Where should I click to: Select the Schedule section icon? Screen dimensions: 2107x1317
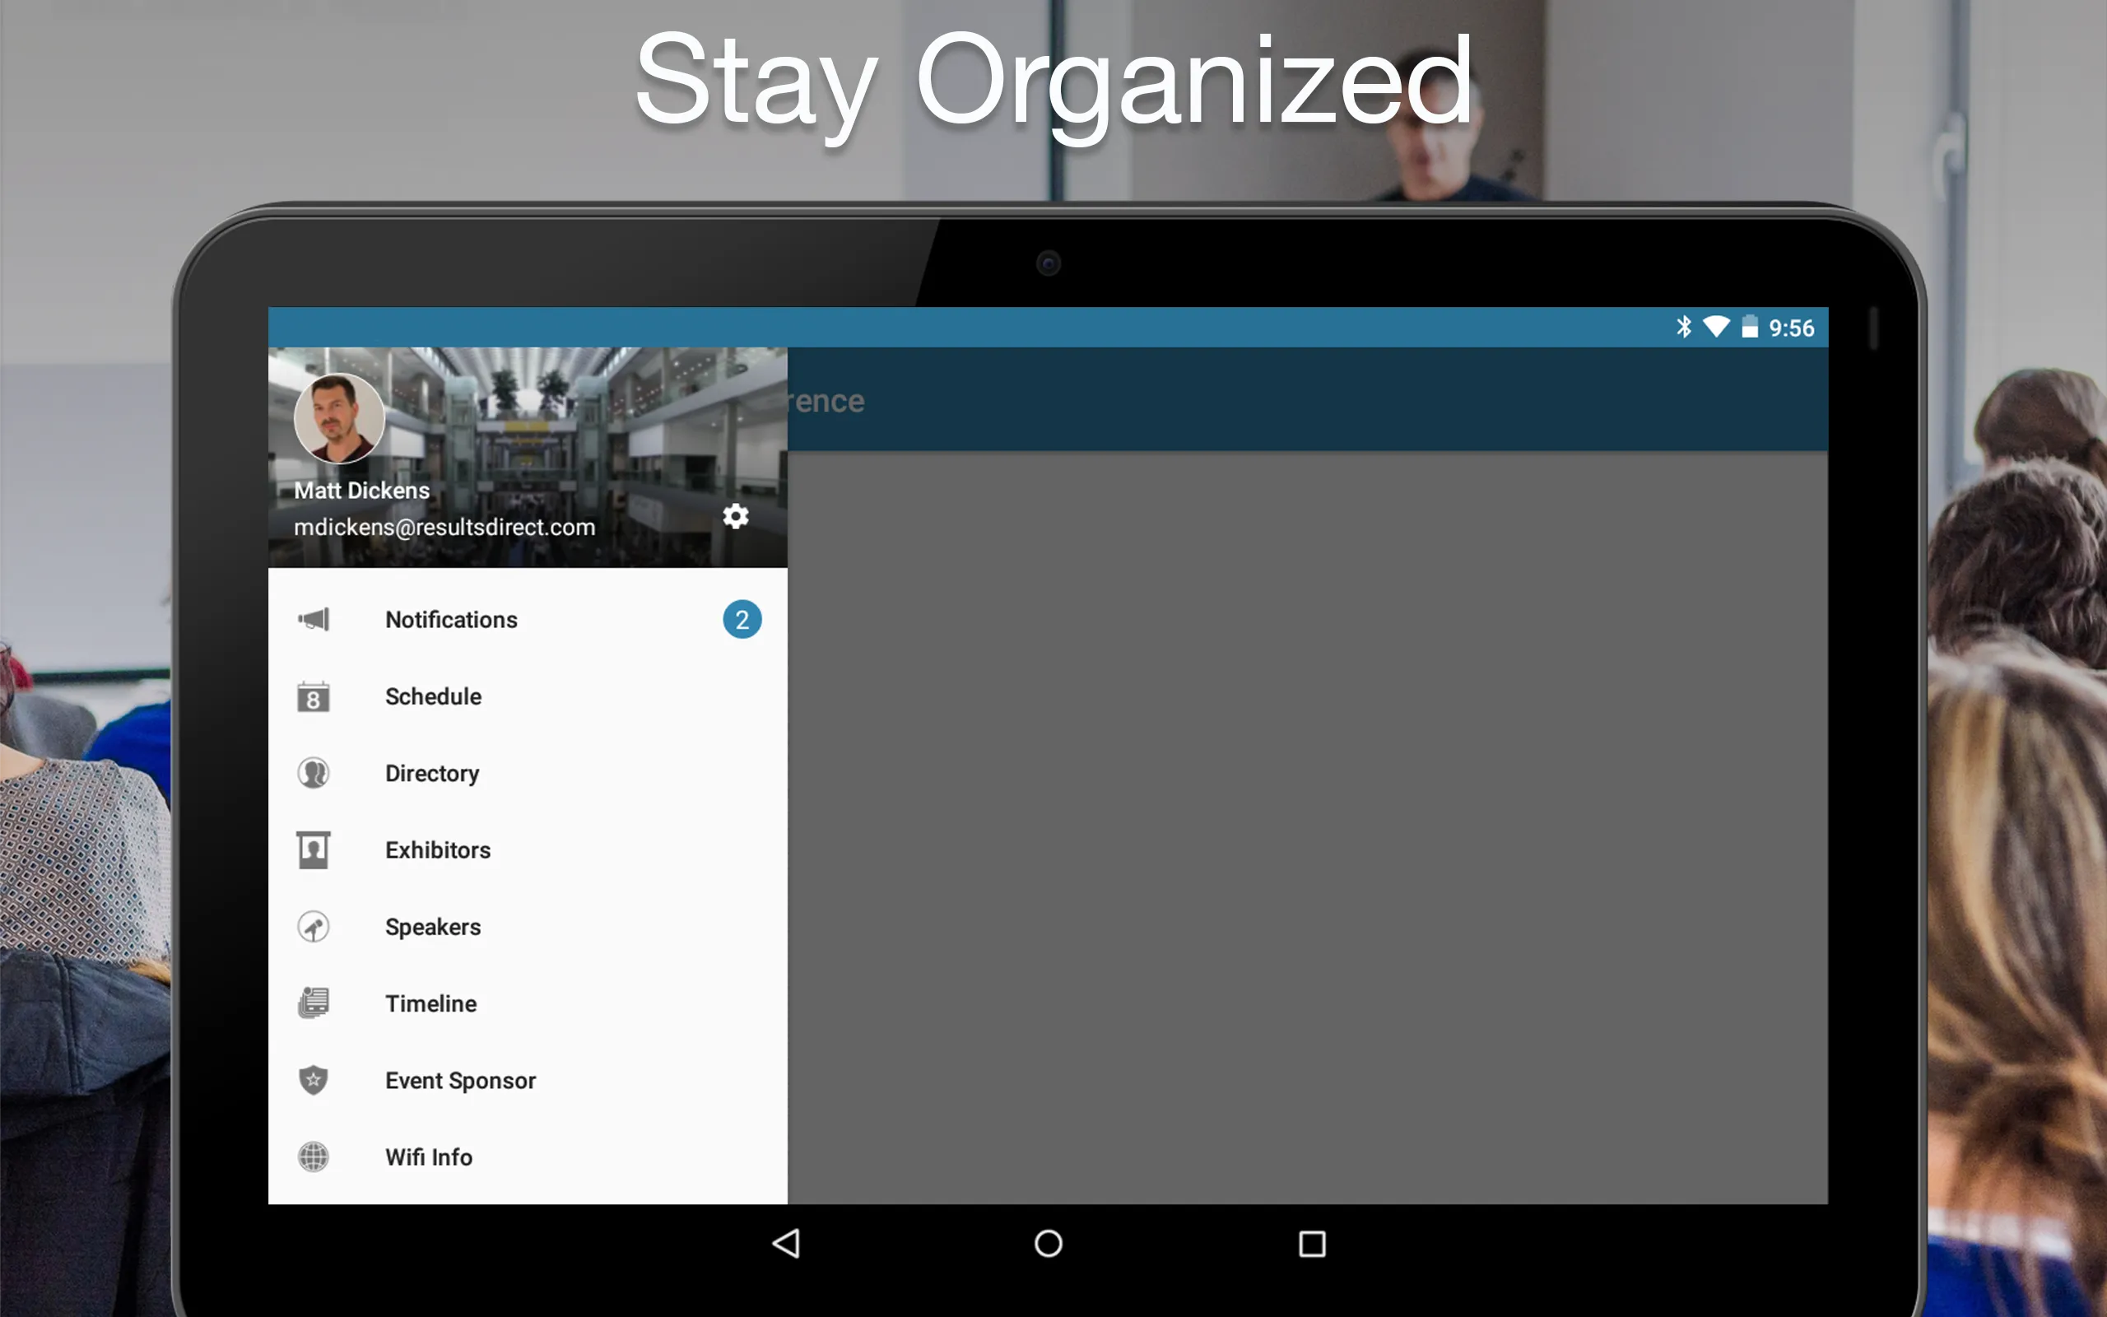point(314,696)
